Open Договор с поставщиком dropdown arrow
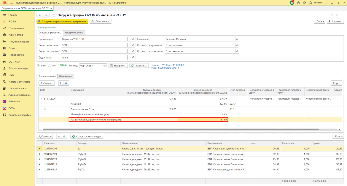Viewport: 347px width, 186px height. click(233, 51)
